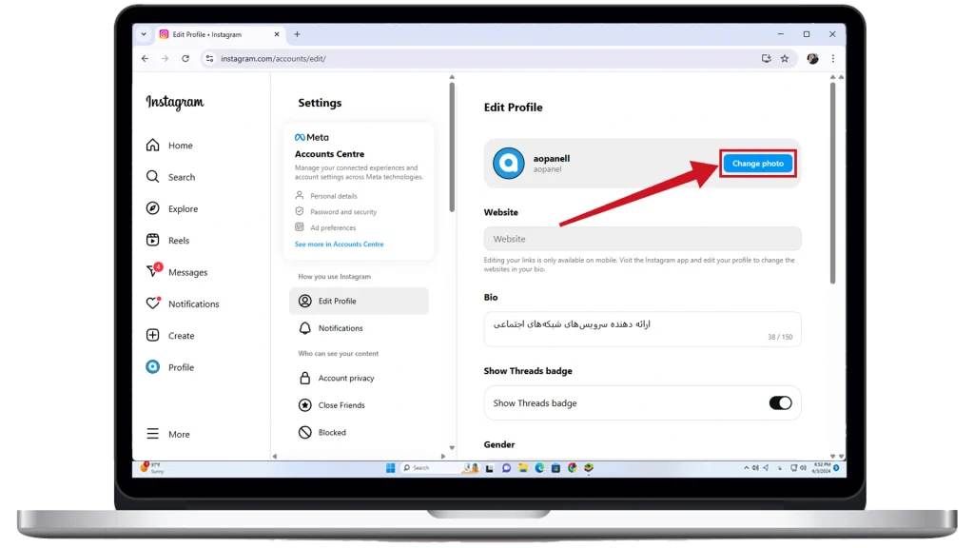
Task: Click the address bar URL
Action: pyautogui.click(x=273, y=58)
